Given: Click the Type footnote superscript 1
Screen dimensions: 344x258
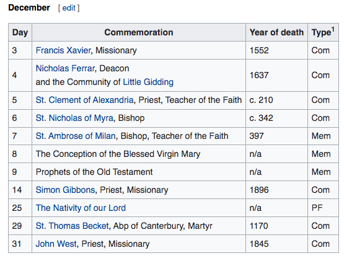Looking at the screenshot, I should point(333,29).
